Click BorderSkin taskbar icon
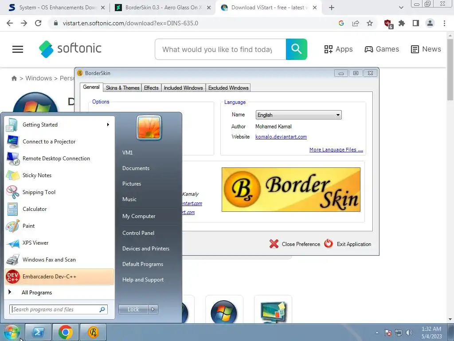454x341 pixels. click(x=93, y=332)
